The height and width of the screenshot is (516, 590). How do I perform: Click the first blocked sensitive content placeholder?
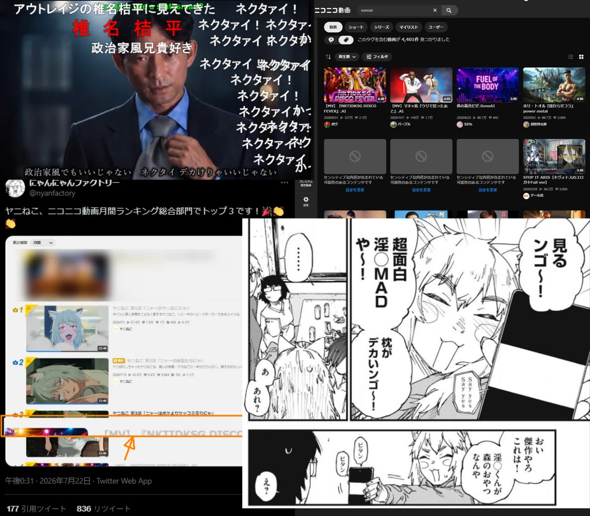tap(354, 156)
